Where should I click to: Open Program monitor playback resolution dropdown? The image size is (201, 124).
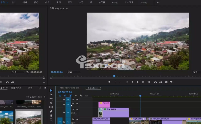tap(197, 72)
